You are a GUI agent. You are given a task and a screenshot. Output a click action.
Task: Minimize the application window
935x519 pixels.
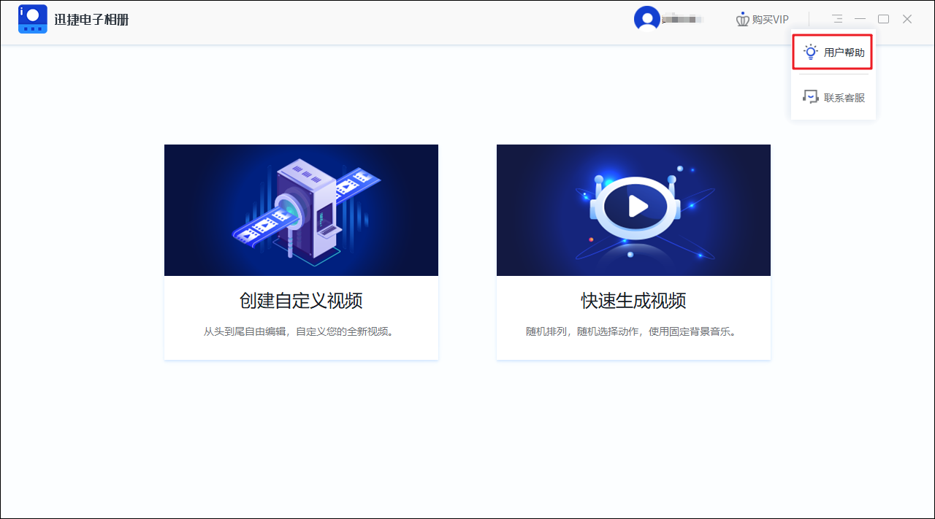[860, 19]
